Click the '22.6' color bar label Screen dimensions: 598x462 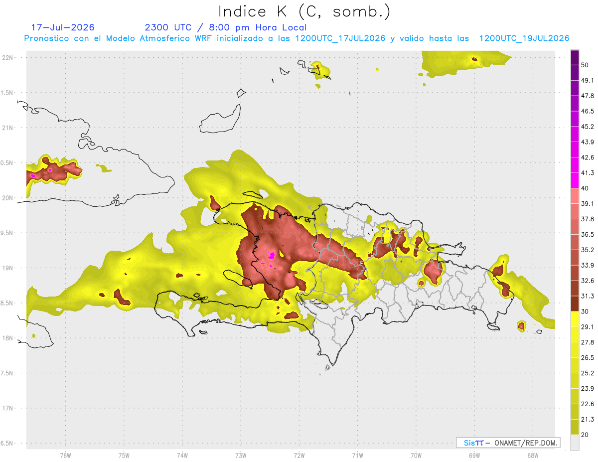click(588, 404)
